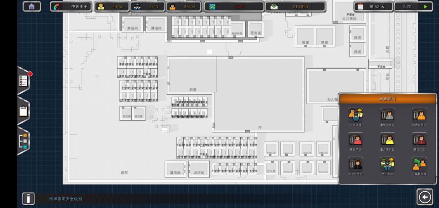Image resolution: width=439 pixels, height=208 pixels.
Task: Select the right 洗衣房 laundry room
Action: pyautogui.click(x=139, y=113)
